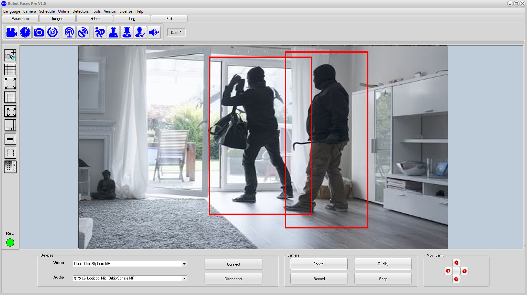
Task: Open the Detectors menu
Action: pyautogui.click(x=80, y=11)
